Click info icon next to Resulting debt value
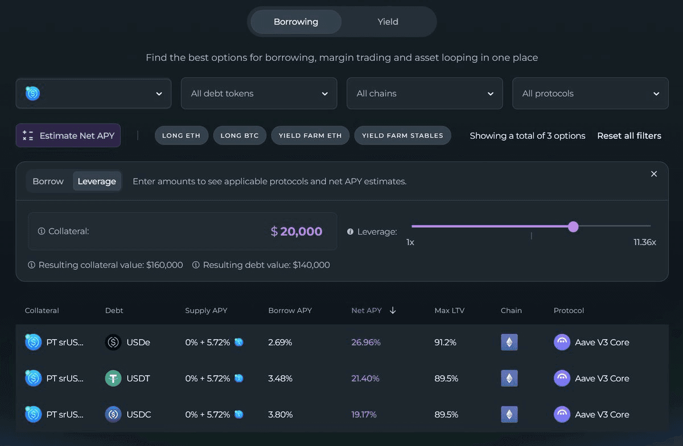 [196, 265]
